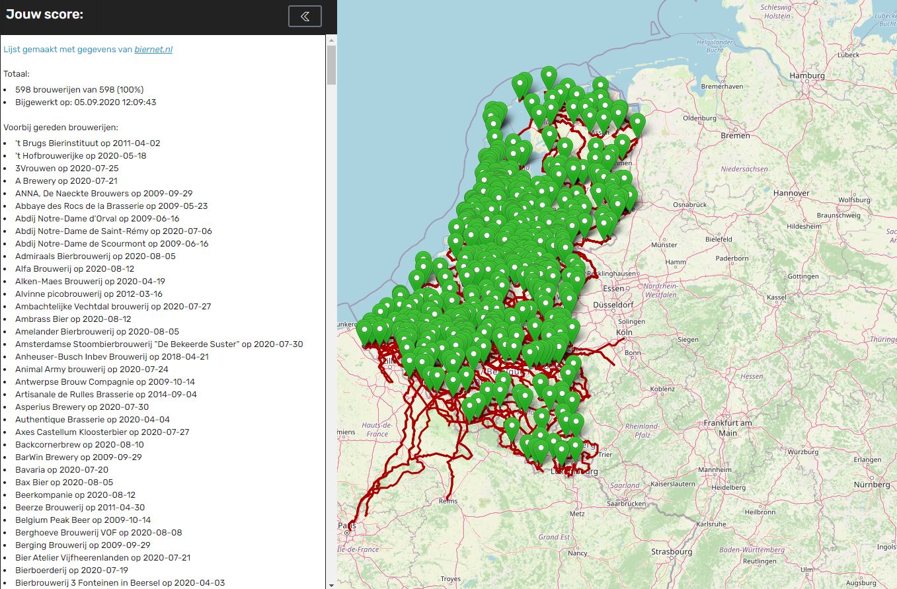Select "Belgium Peak Beer" entry

83,520
